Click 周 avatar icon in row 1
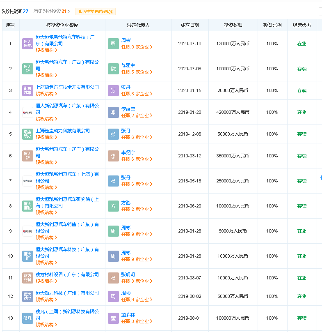Viewport: 322px width, 332px height. click(x=113, y=44)
